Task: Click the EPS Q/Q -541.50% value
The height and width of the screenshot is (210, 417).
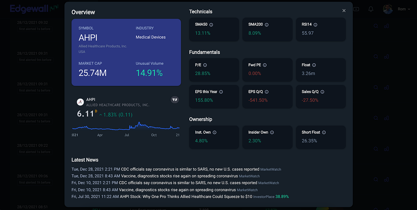Action: [258, 100]
